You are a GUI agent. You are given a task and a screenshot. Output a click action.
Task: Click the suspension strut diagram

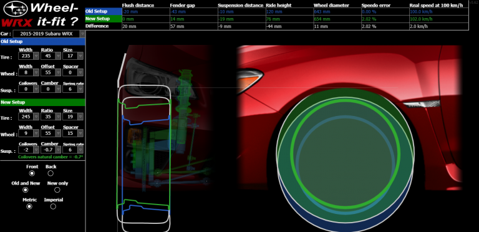click(x=186, y=107)
